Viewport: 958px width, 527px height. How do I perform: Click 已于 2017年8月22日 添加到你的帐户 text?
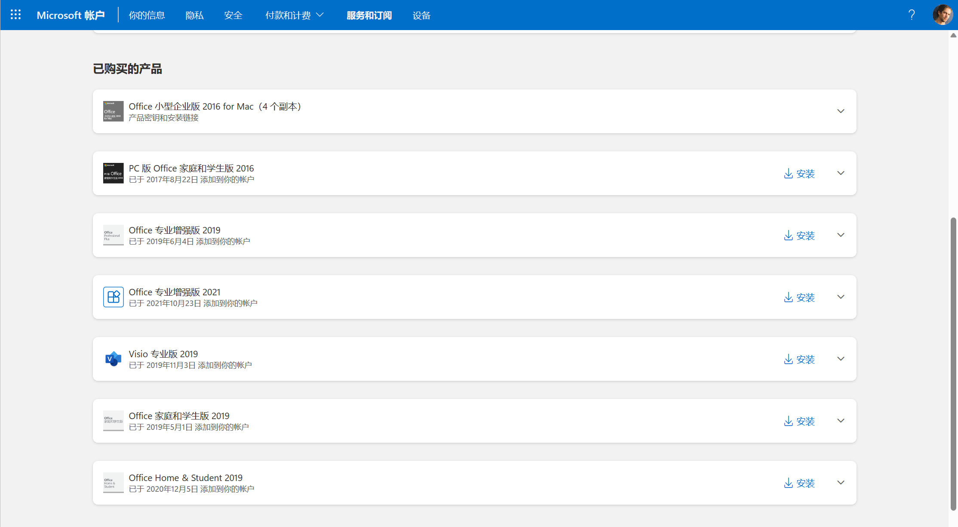[x=192, y=180]
